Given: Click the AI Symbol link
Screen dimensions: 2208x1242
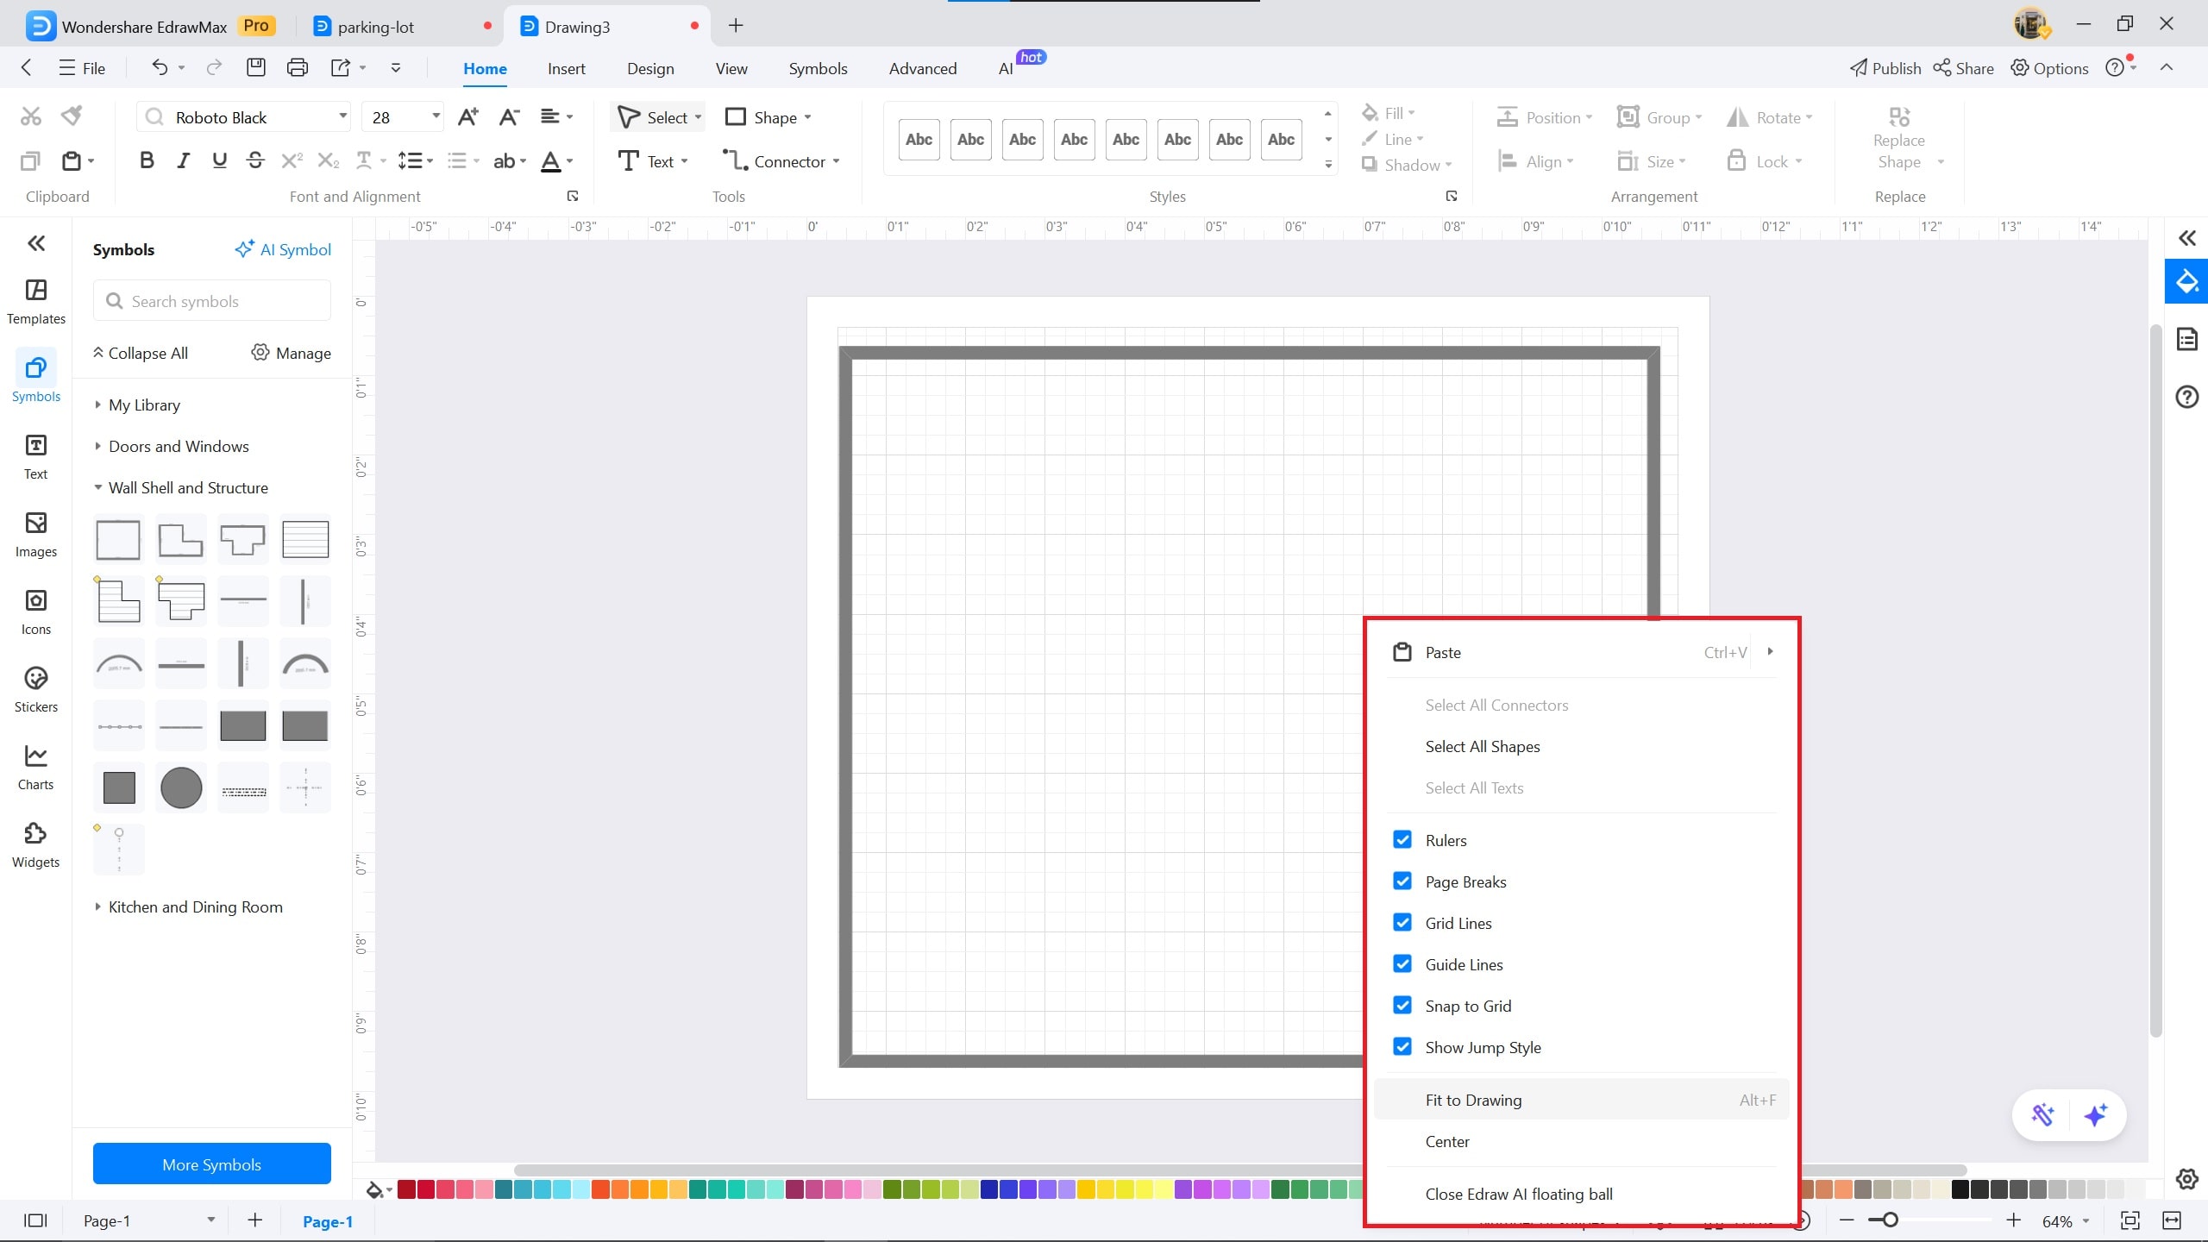Looking at the screenshot, I should (283, 249).
